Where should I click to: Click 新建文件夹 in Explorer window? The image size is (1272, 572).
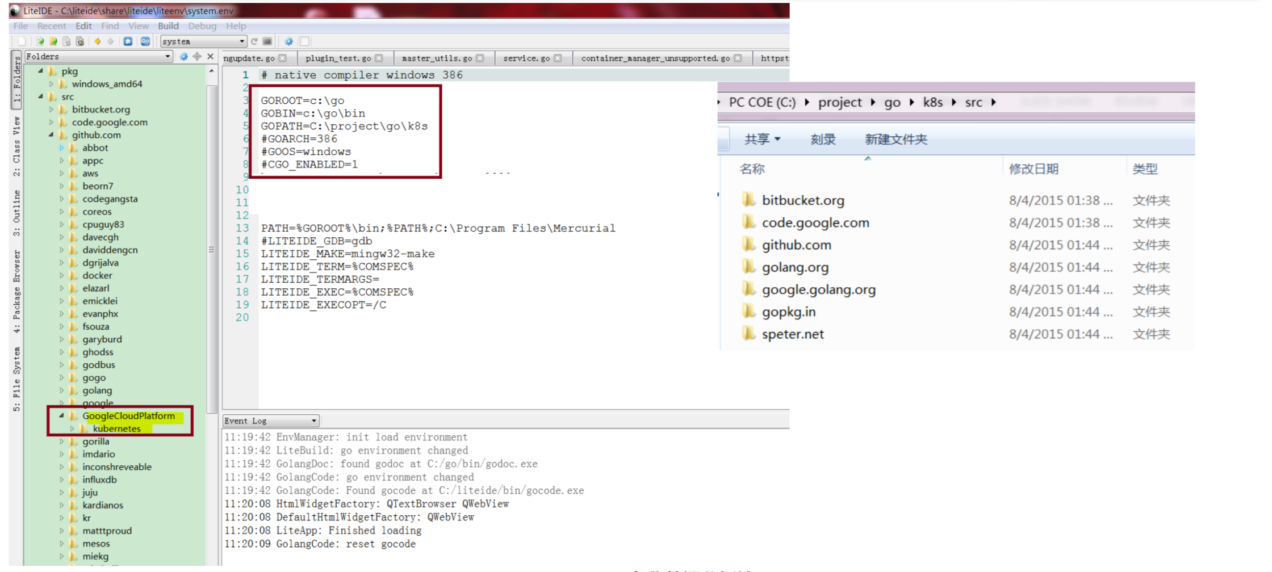(896, 139)
